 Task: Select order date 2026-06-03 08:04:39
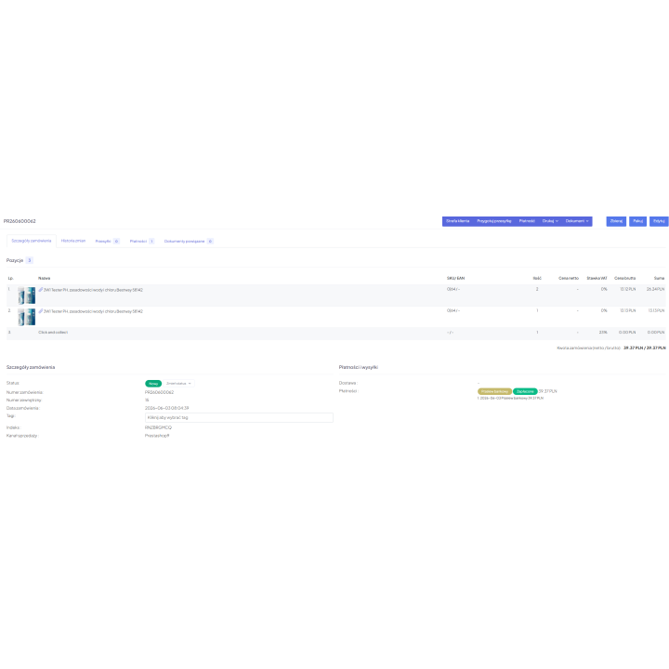[167, 408]
